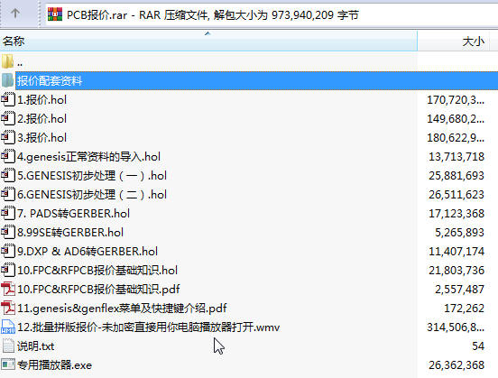Viewport: 498px width, 378px height.
Task: Click the exe icon of 专用播放器.exe
Action: tap(8, 364)
